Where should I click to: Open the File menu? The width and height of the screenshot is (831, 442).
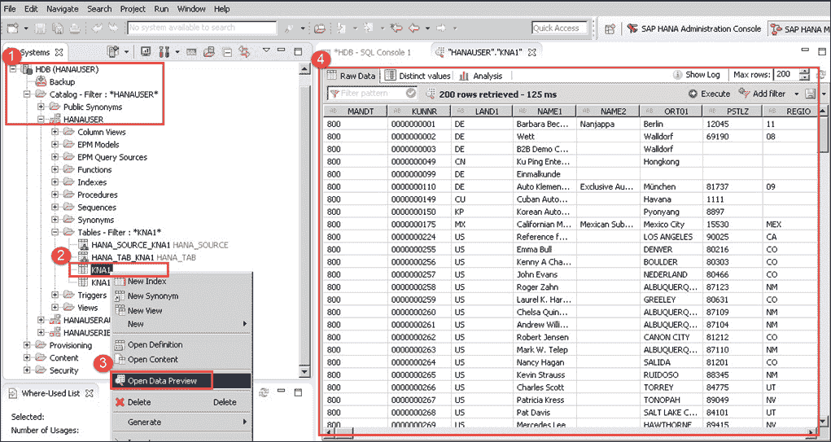[x=10, y=9]
